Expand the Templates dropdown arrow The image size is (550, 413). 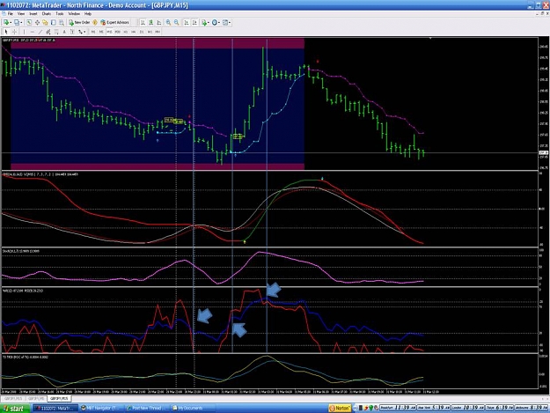point(230,23)
